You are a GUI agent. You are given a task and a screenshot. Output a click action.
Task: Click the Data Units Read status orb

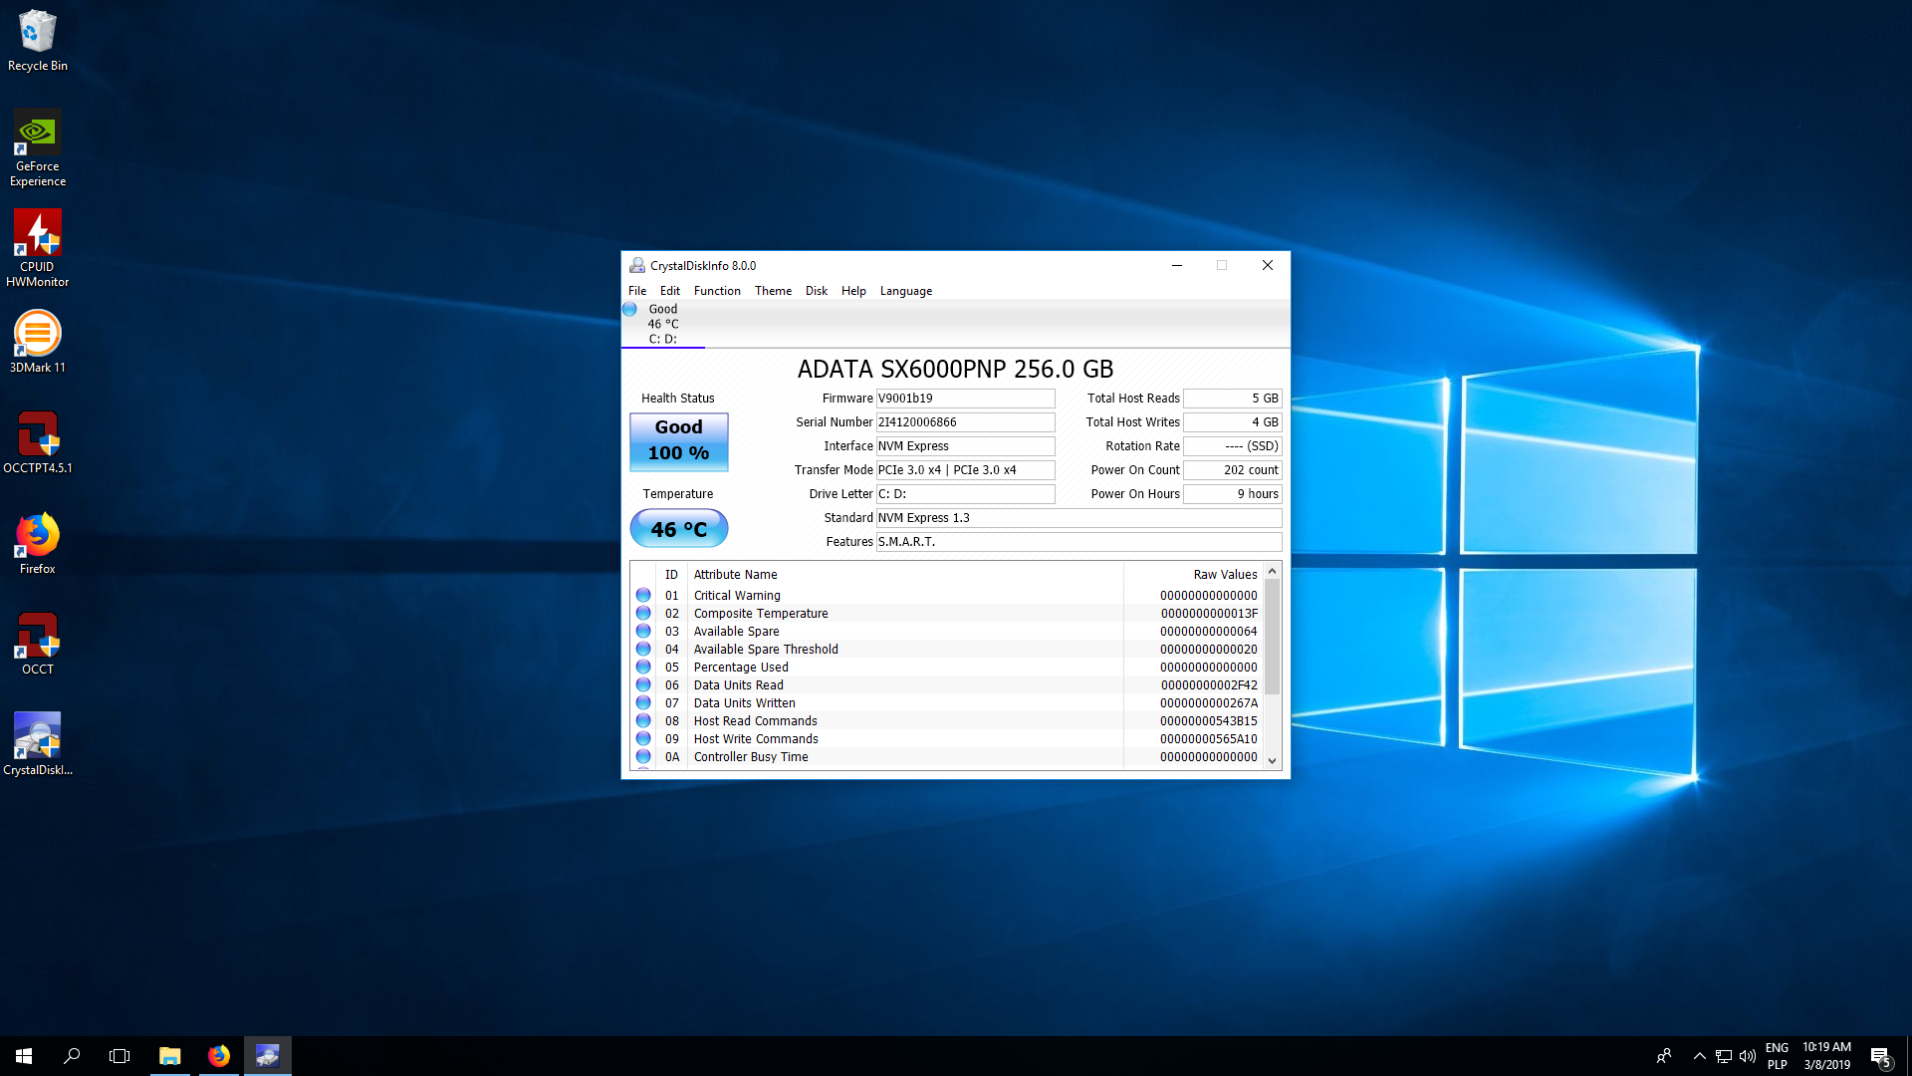(643, 684)
